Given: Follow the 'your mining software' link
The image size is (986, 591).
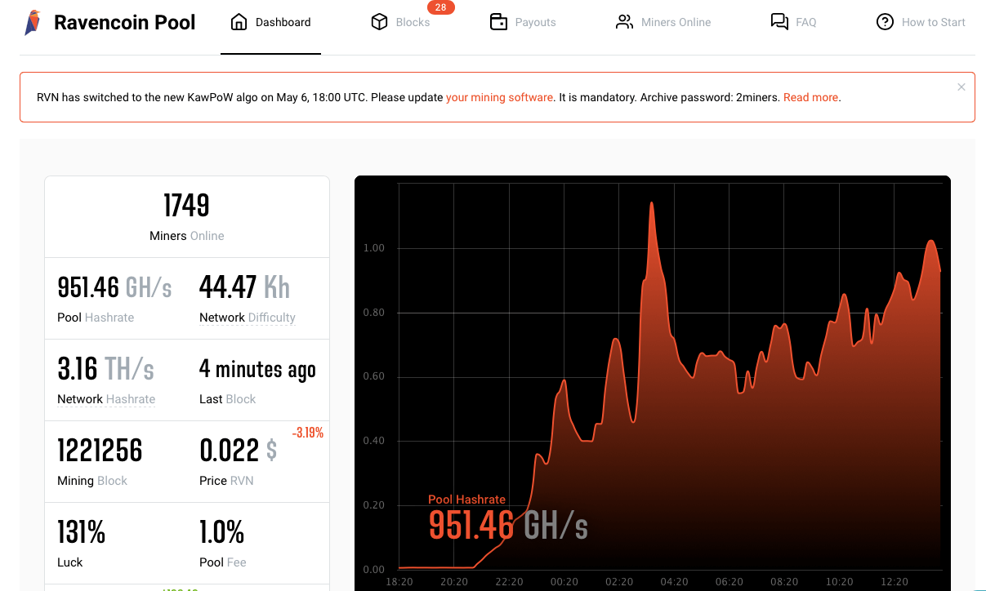Looking at the screenshot, I should point(499,97).
